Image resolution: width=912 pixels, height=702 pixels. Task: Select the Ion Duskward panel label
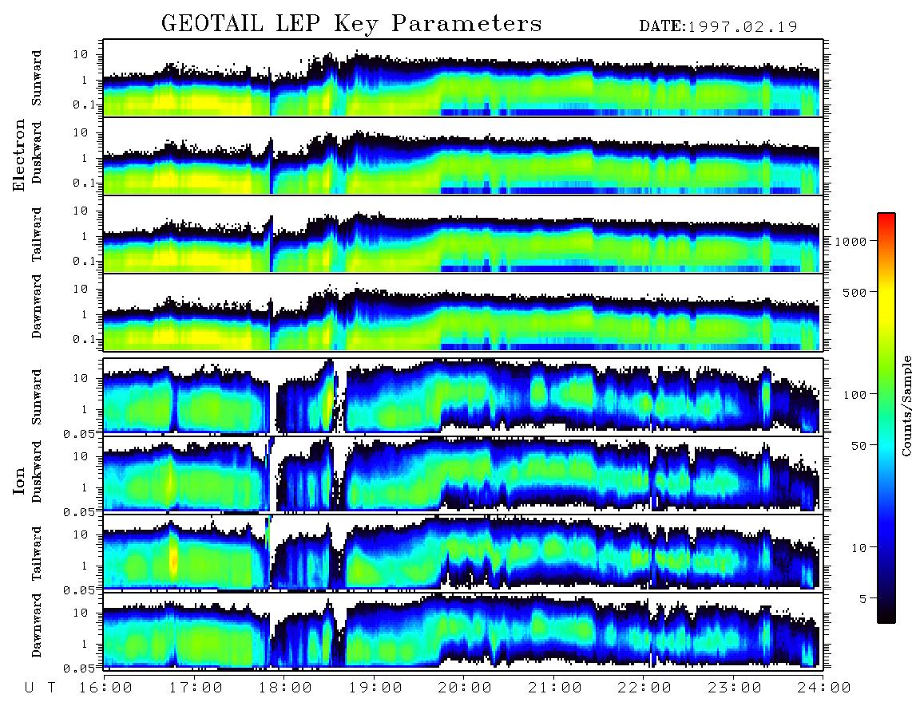[x=37, y=471]
